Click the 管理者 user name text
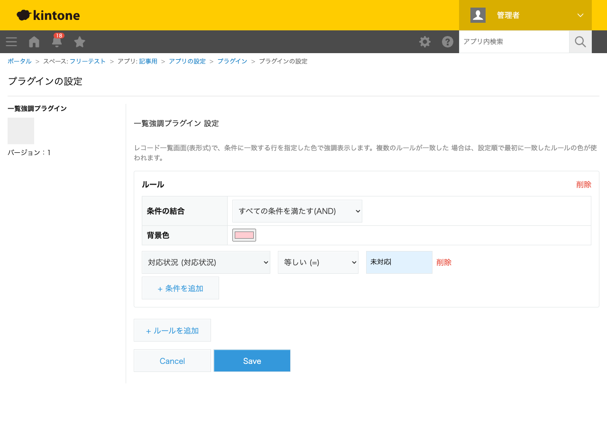This screenshot has width=607, height=427. (x=508, y=15)
